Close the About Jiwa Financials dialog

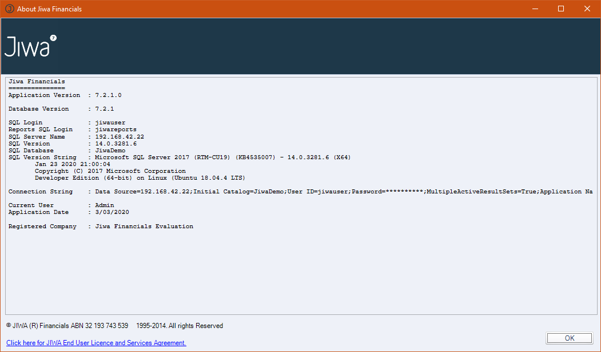pos(587,9)
